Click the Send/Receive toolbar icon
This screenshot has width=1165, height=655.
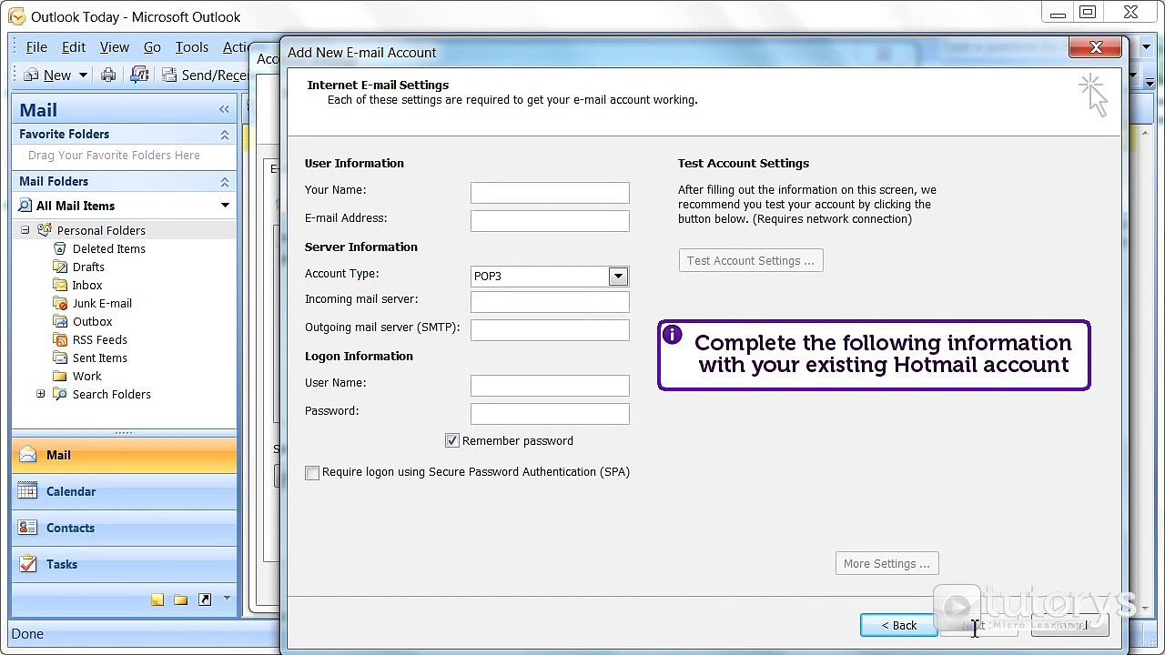(x=169, y=76)
